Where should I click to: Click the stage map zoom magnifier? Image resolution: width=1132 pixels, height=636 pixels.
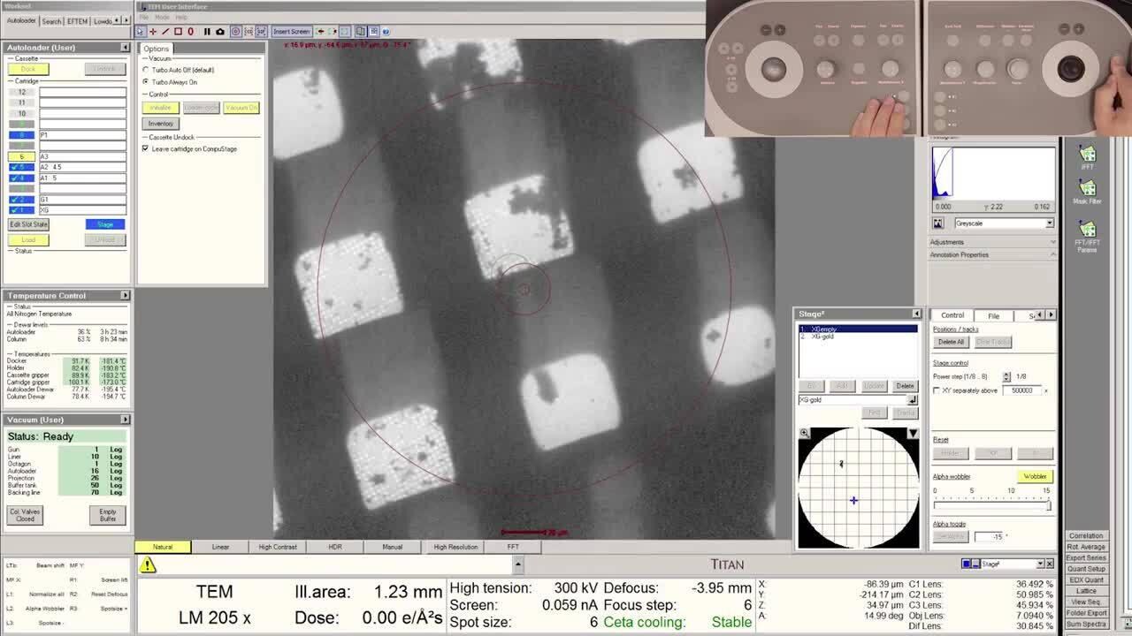click(x=804, y=433)
